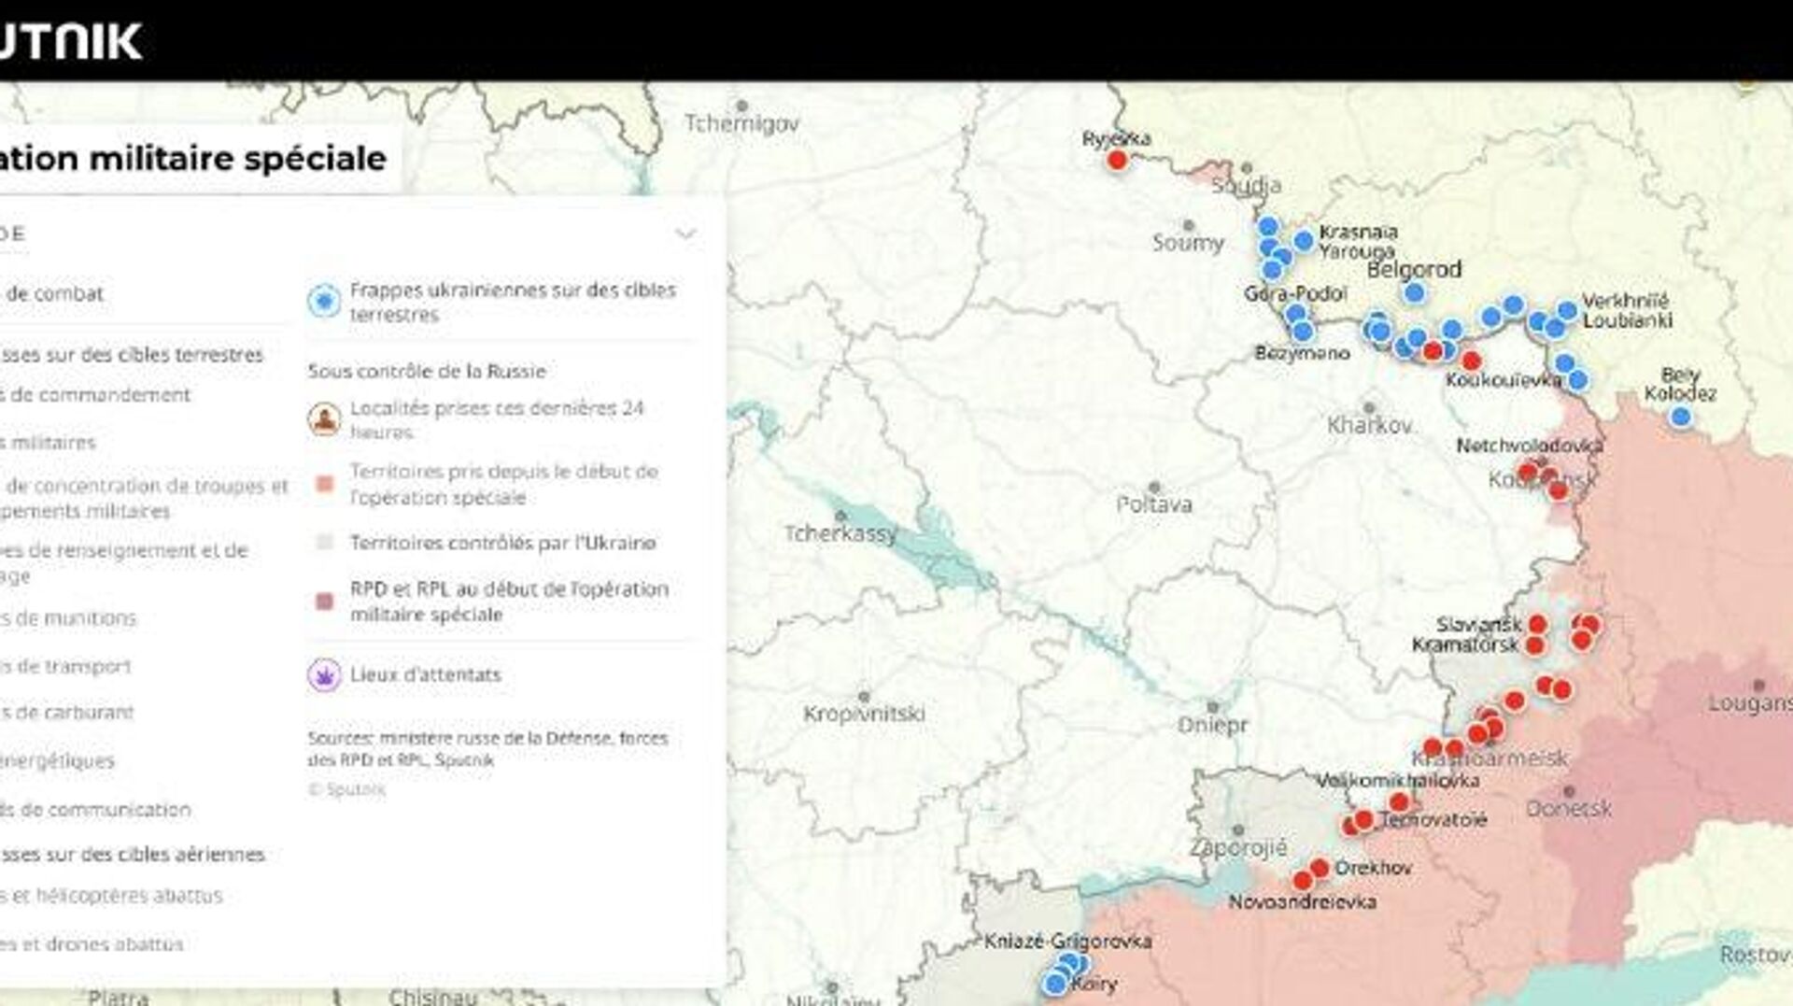1793x1006 pixels.
Task: Click the Localités prises ces dernières 24 heures icon
Action: pos(324,419)
